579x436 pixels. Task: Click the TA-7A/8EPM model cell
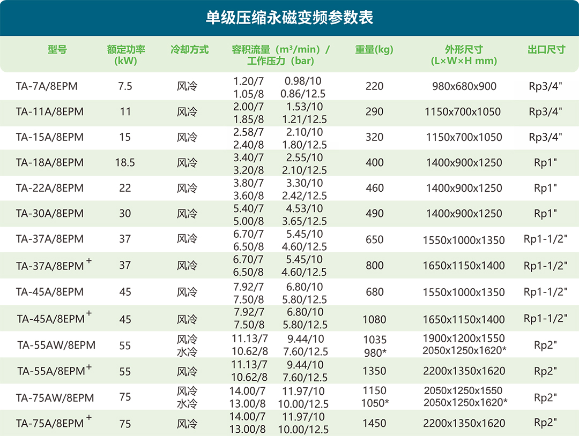(47, 86)
